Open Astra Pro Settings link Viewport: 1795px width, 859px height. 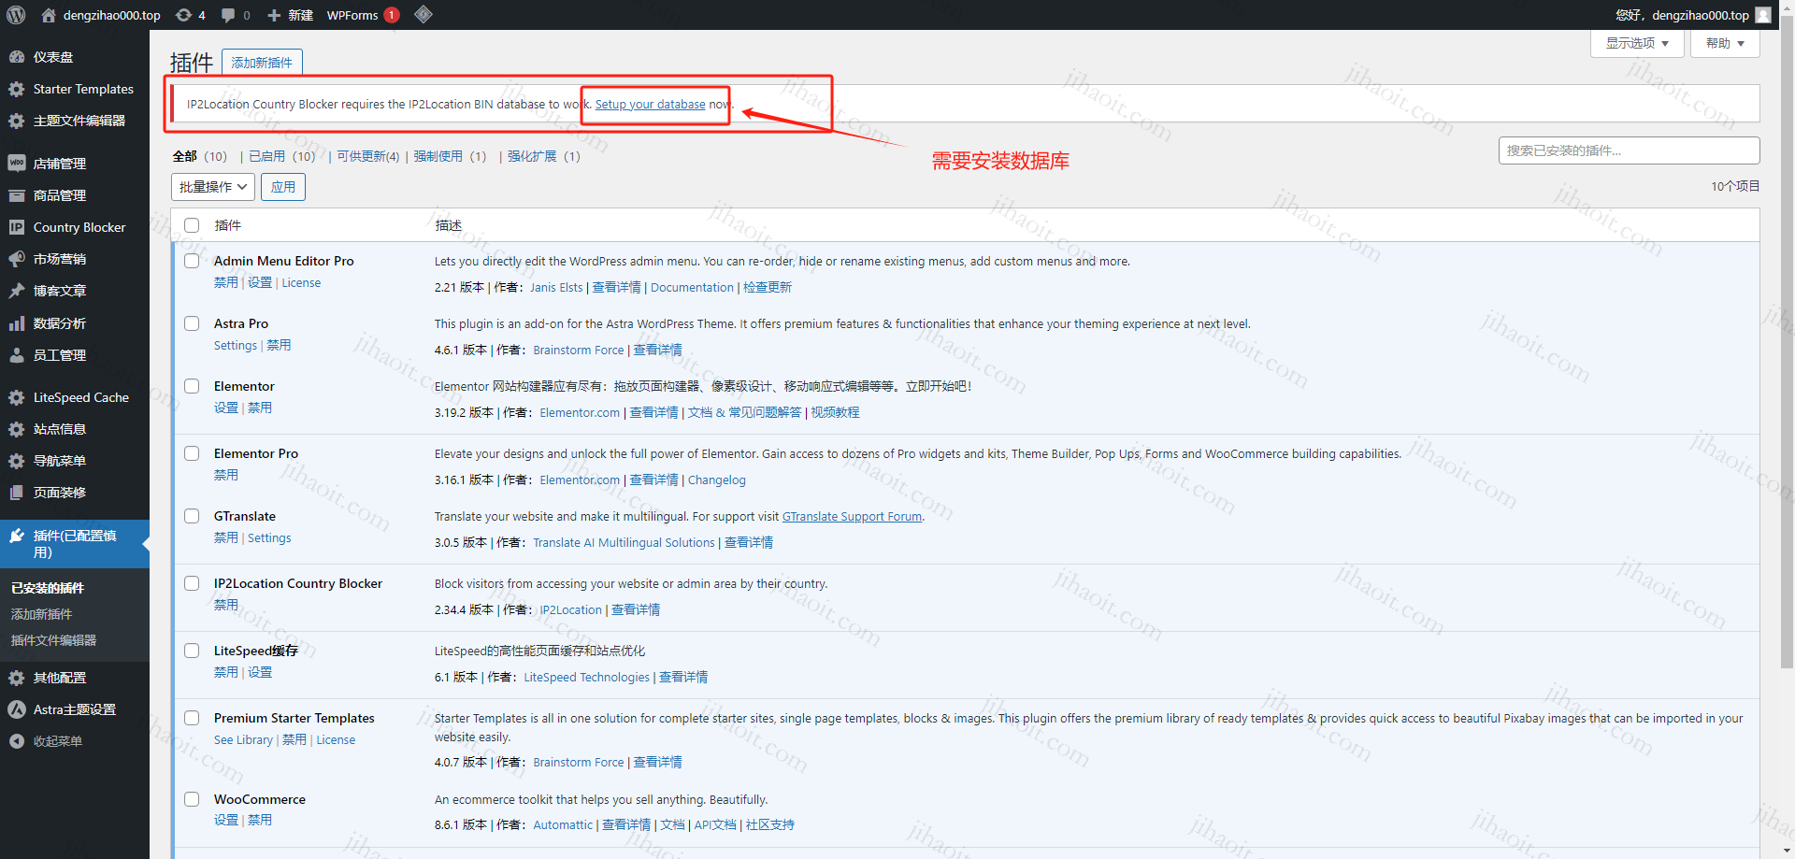pyautogui.click(x=236, y=345)
